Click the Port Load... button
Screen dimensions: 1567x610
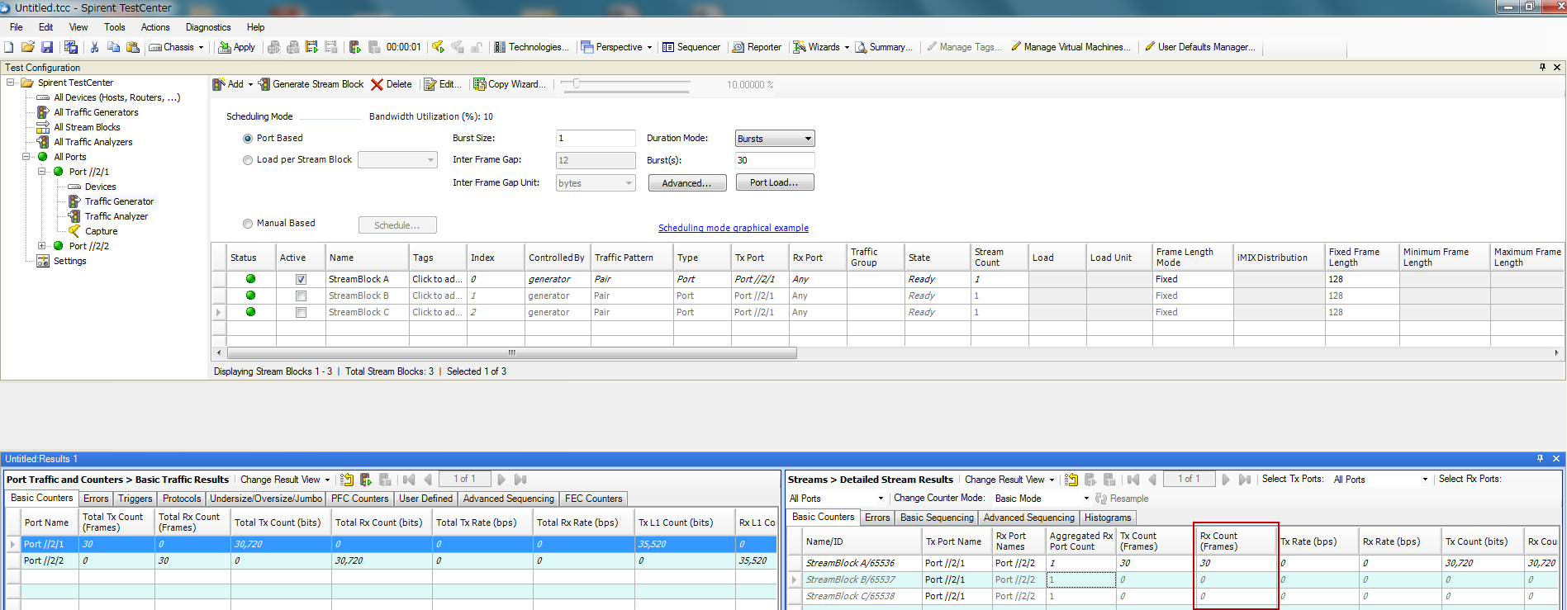tap(774, 182)
